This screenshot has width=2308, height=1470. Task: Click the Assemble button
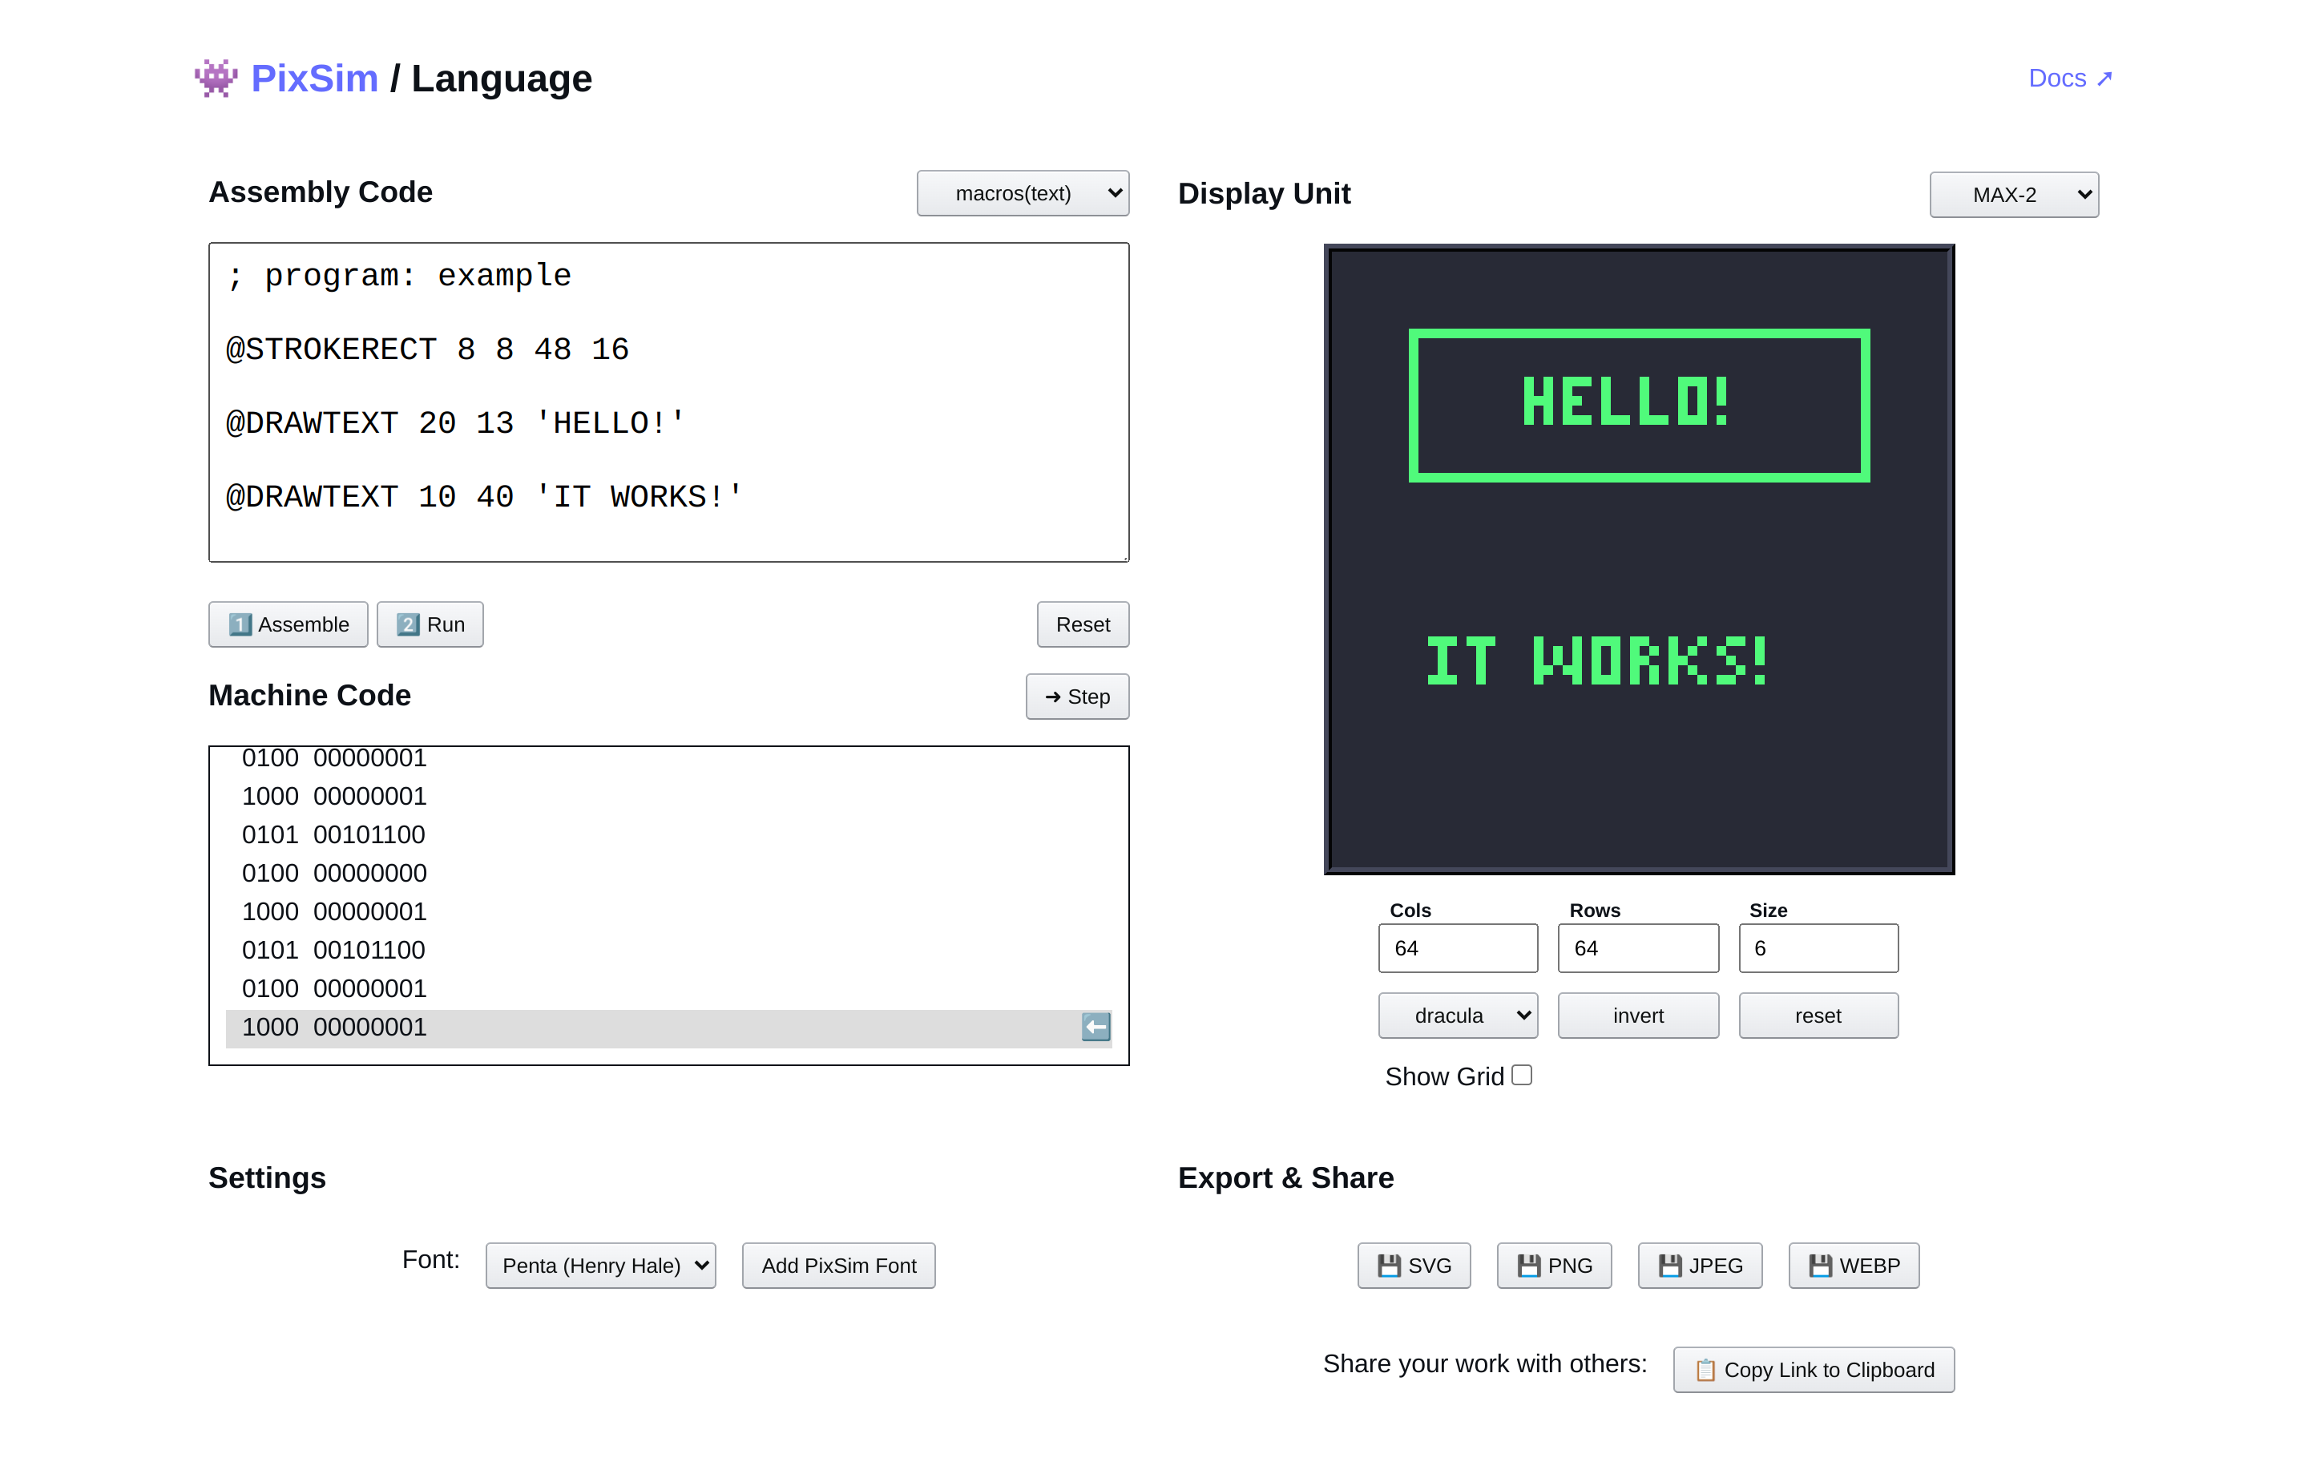[288, 624]
